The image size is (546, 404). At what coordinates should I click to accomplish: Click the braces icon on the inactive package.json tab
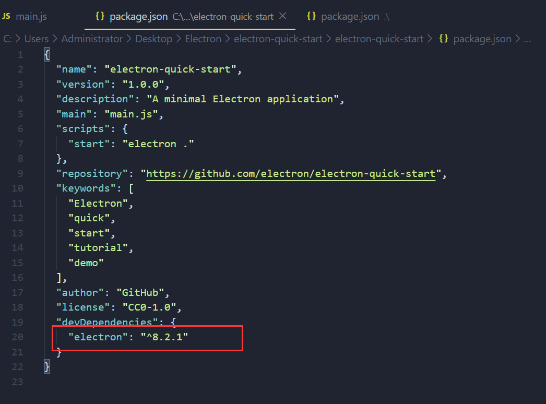pyautogui.click(x=311, y=16)
